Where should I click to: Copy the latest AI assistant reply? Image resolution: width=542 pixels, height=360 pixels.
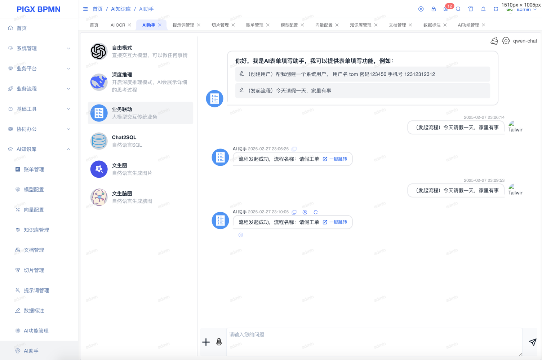tap(294, 212)
